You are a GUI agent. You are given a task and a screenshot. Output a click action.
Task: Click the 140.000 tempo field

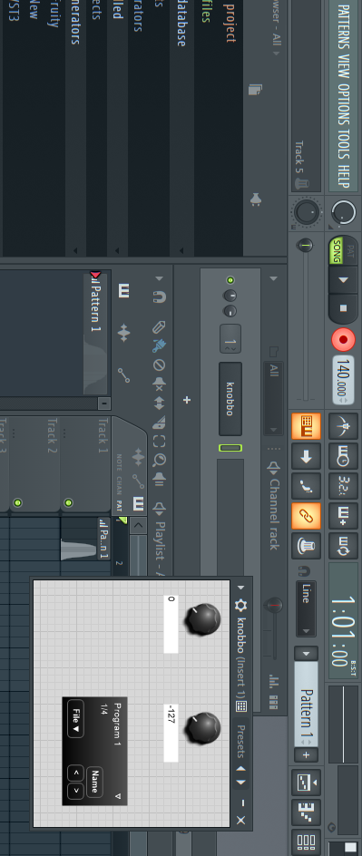[344, 380]
